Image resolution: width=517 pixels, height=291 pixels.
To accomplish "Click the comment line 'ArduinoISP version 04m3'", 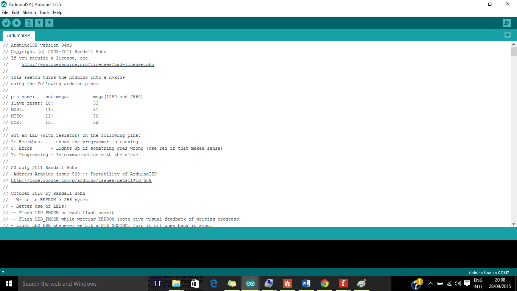I will click(37, 45).
